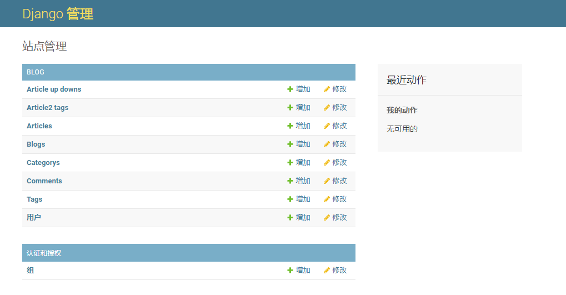Viewport: 566px width, 295px height.
Task: Click the 最近动作 panel heading
Action: (407, 80)
